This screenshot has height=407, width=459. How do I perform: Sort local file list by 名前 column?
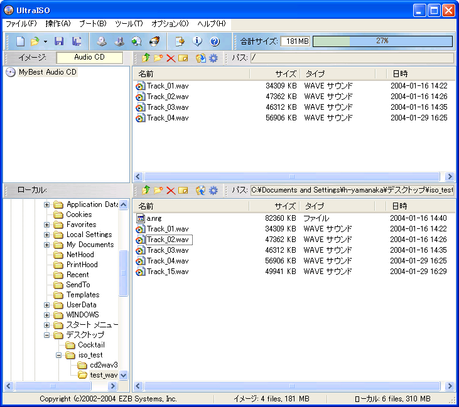point(191,206)
